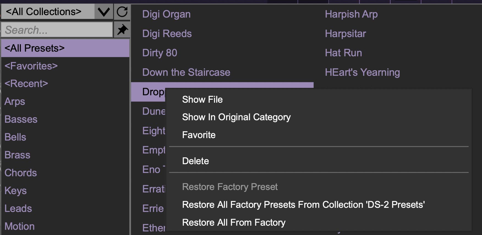482x235 pixels.
Task: Type in the preset Search field
Action: [x=57, y=30]
